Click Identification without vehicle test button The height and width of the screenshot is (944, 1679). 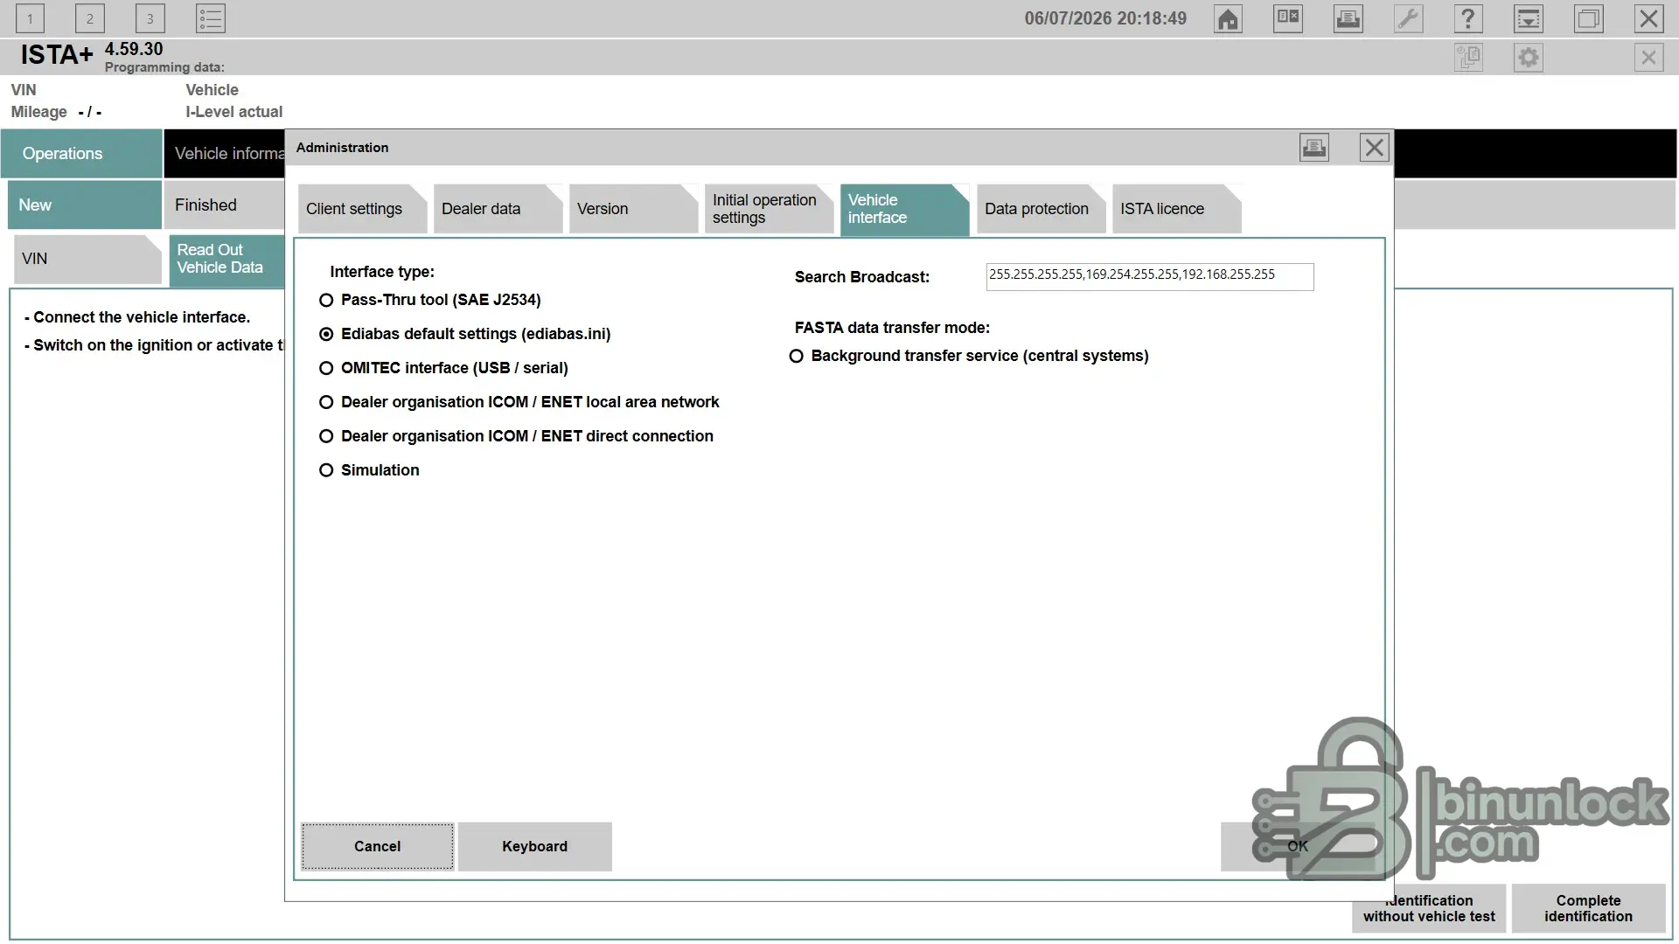click(1429, 908)
